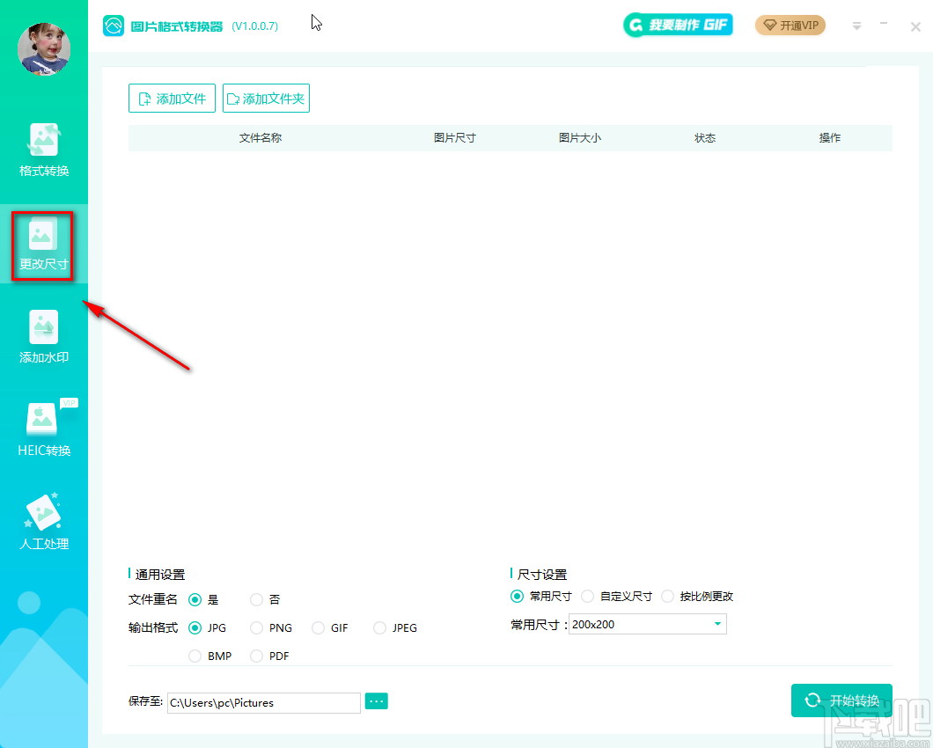Image resolution: width=933 pixels, height=748 pixels.
Task: Open the HEIC转换 sidebar icon
Action: [42, 420]
